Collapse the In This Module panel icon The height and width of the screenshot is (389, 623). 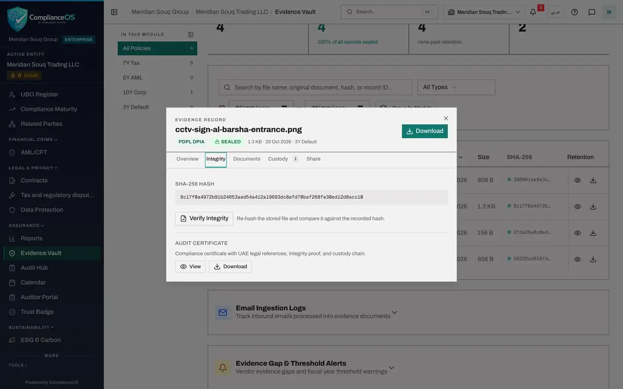pos(191,35)
